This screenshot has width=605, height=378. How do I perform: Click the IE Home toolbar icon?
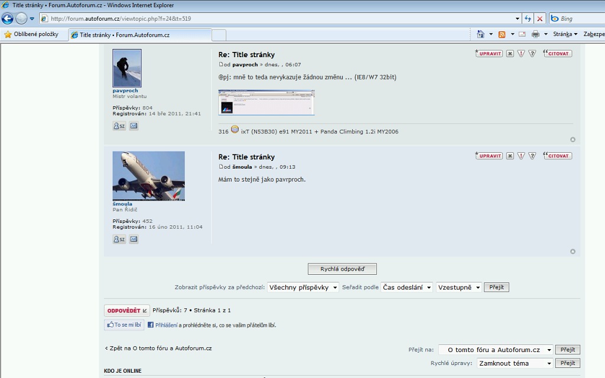pyautogui.click(x=480, y=34)
